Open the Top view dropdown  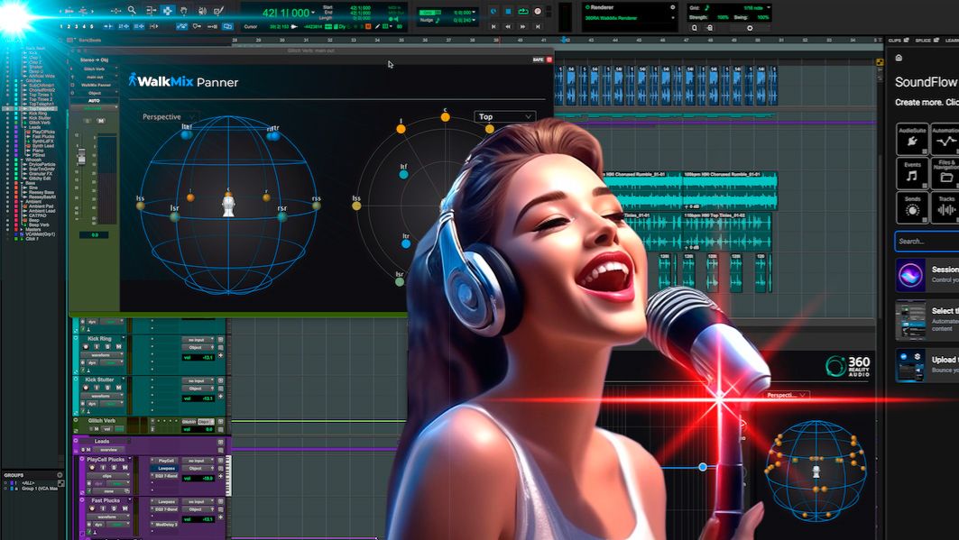pyautogui.click(x=504, y=116)
